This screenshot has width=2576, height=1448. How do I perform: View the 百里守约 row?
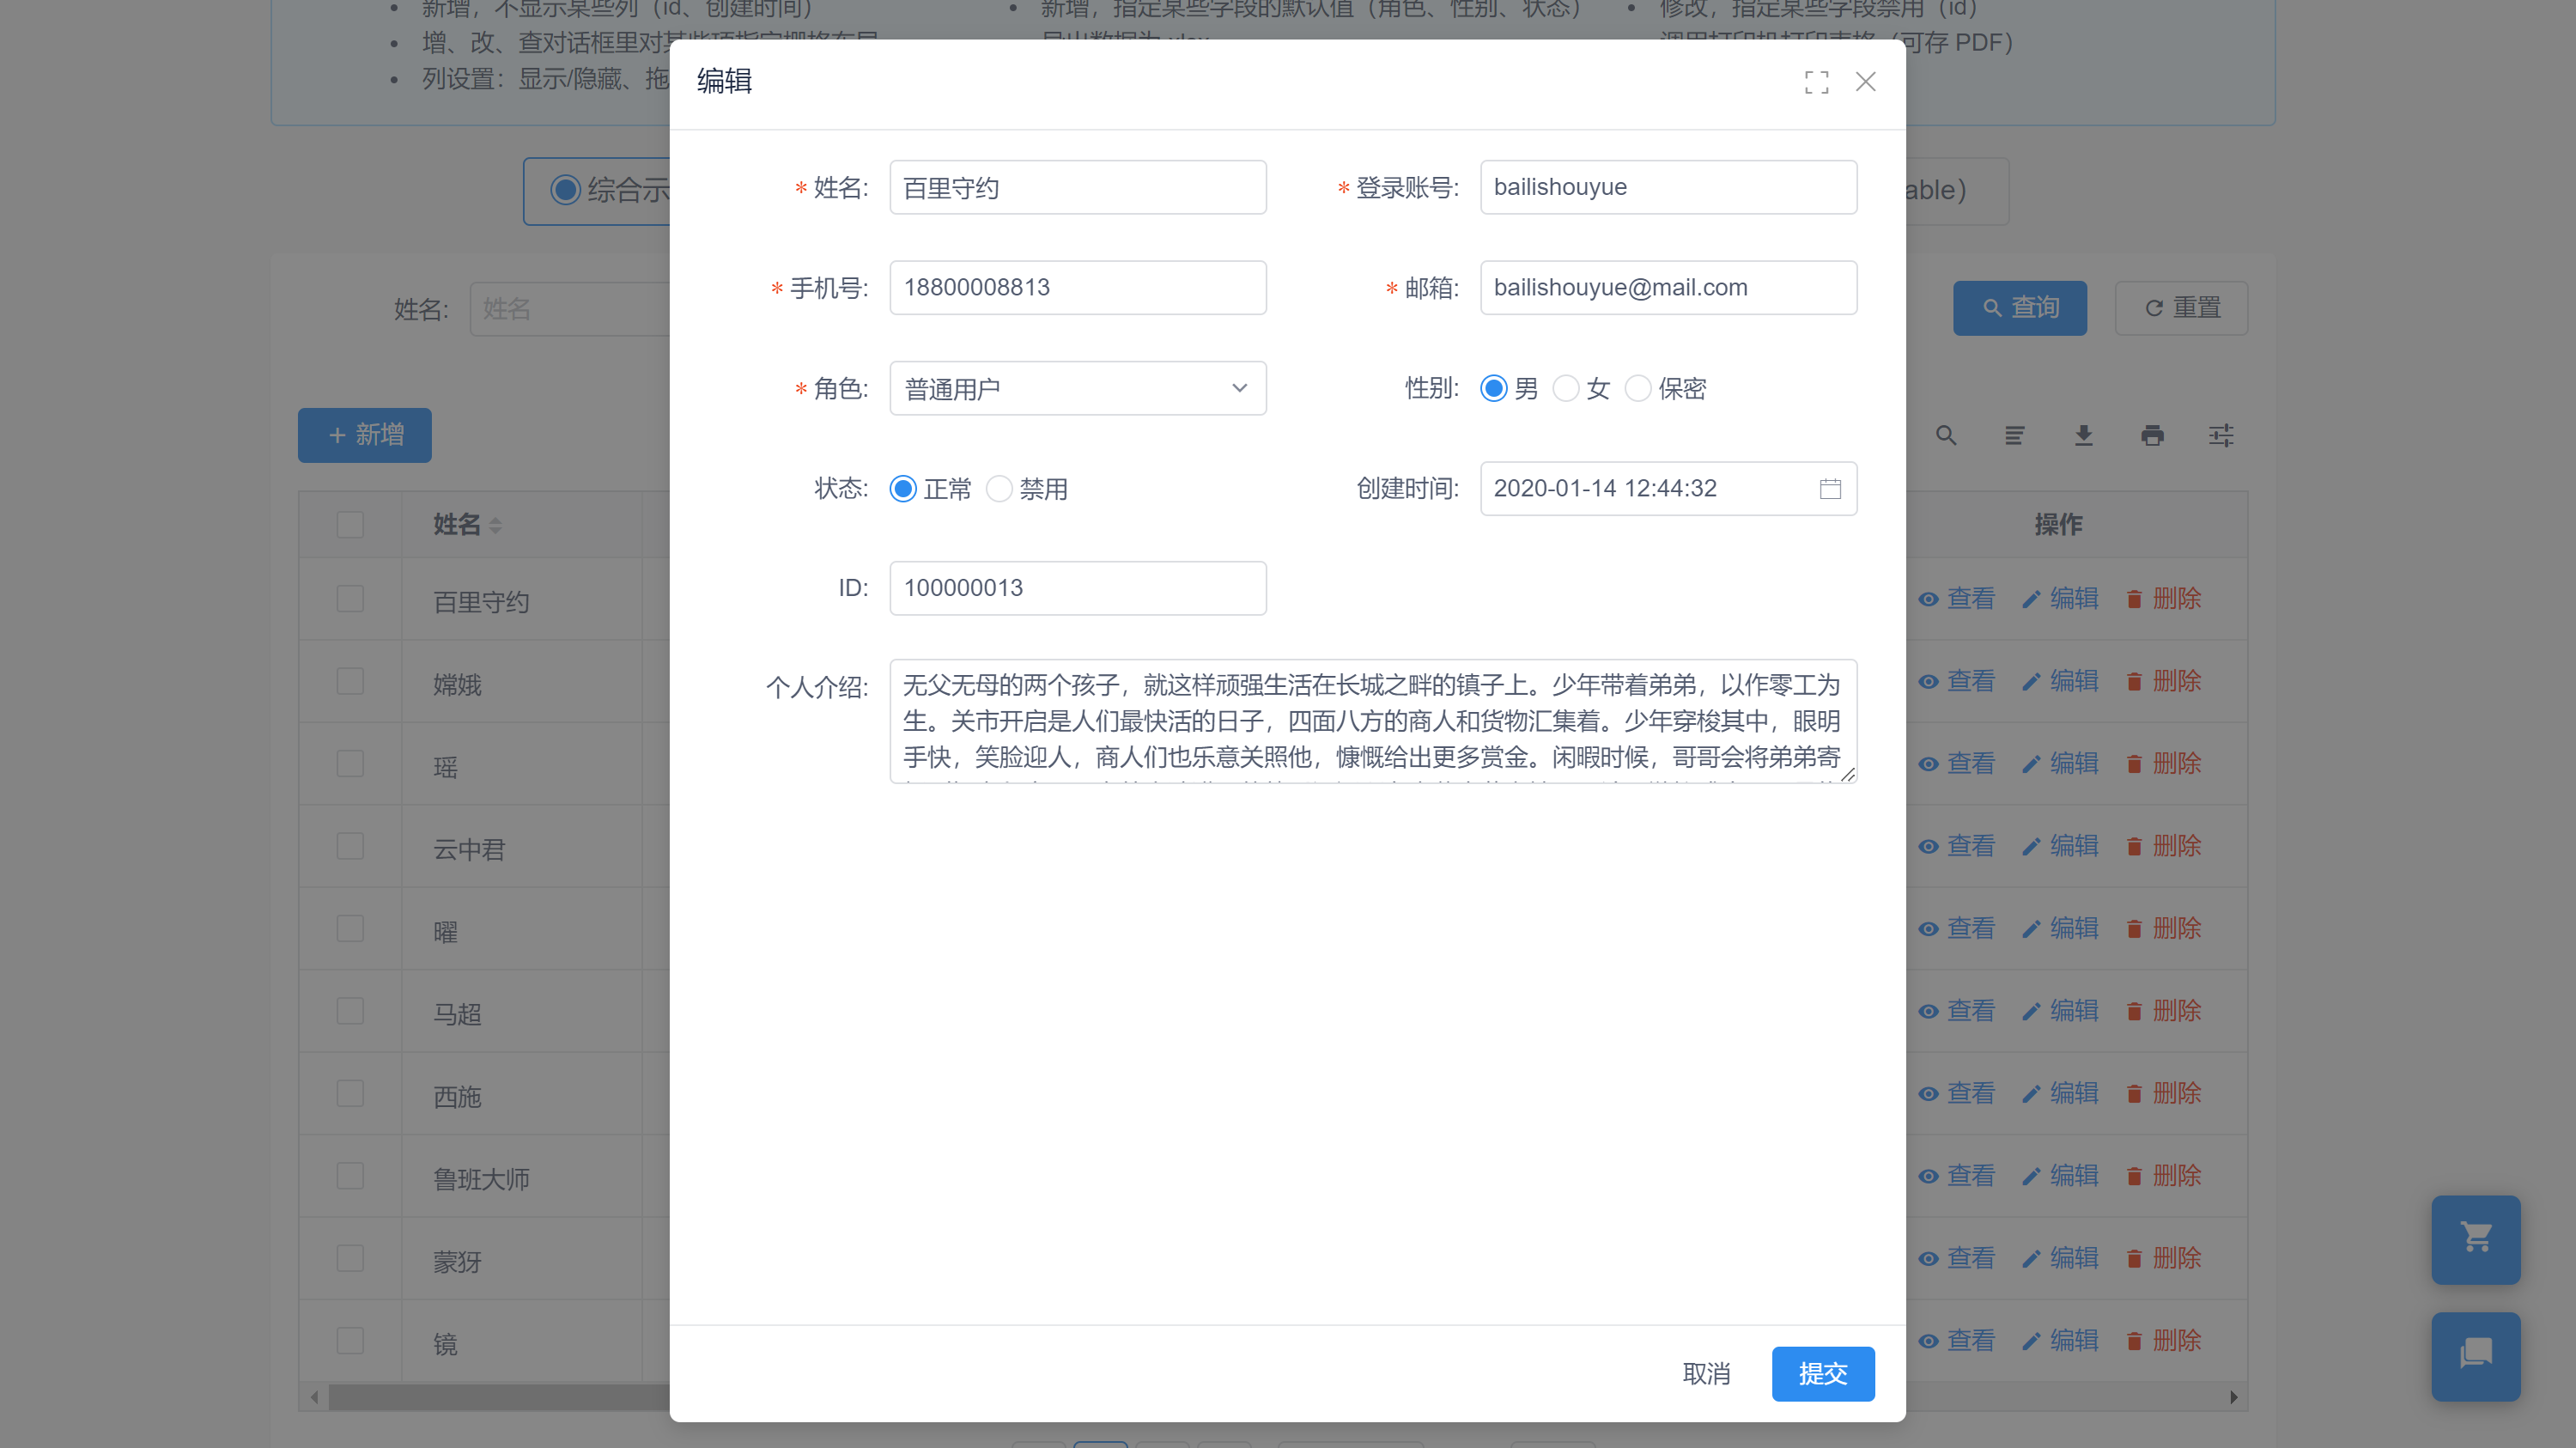1957,599
